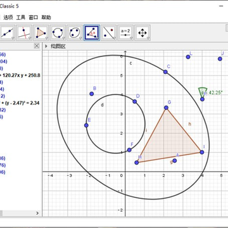
Task: Open the Ellipse tool dropdown arrow
Action: [x=80, y=39]
